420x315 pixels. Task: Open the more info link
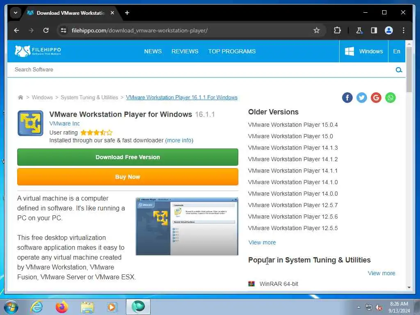click(x=179, y=140)
